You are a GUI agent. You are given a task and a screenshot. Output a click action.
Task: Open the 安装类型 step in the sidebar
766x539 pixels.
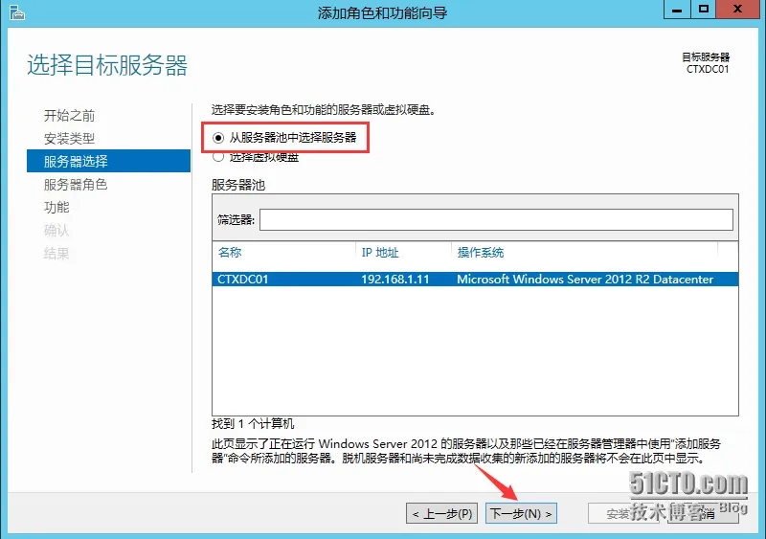(x=69, y=138)
